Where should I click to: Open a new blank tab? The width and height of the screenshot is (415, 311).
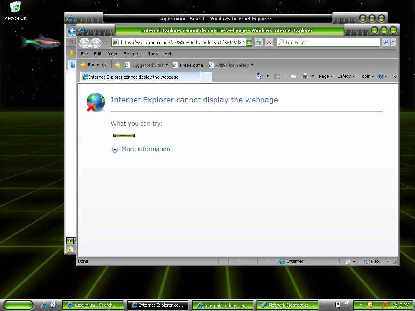206,77
